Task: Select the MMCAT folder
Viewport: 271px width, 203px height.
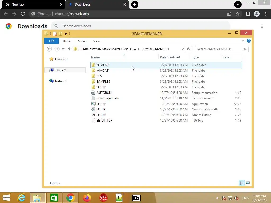Action: [166, 70]
